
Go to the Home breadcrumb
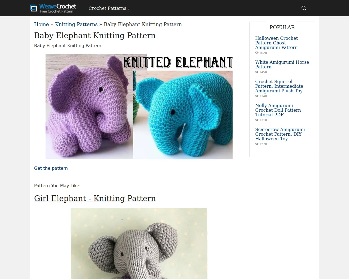41,24
